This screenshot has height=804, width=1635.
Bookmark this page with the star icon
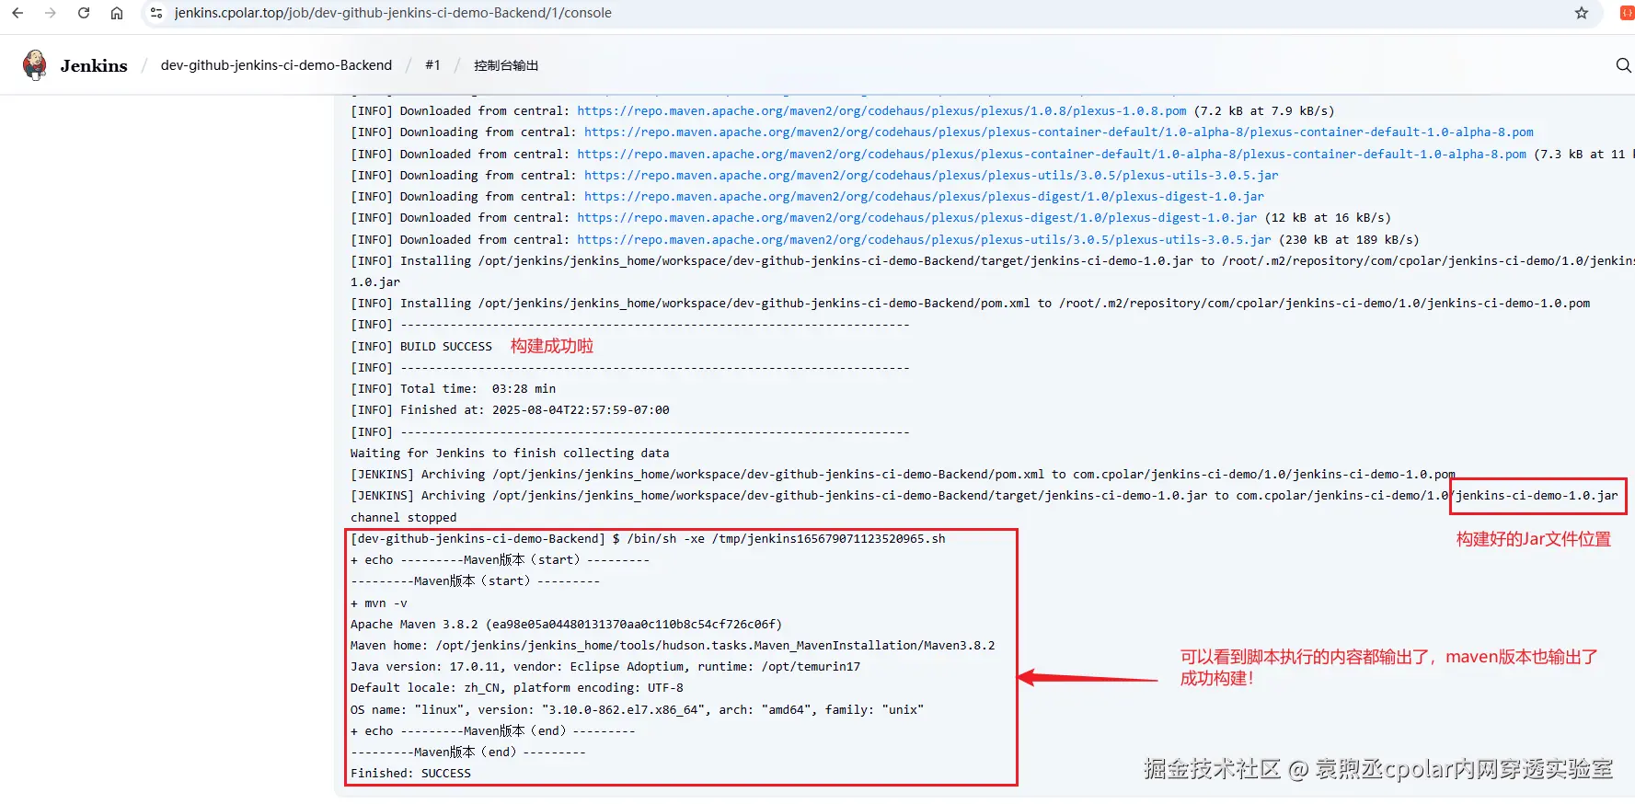click(x=1582, y=13)
